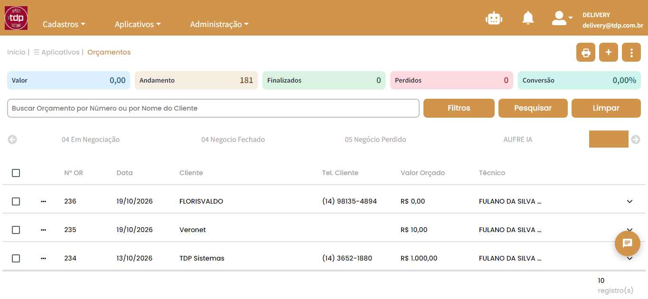Viewport: 648px width, 299px height.
Task: Click the Conversão summary card
Action: click(579, 80)
